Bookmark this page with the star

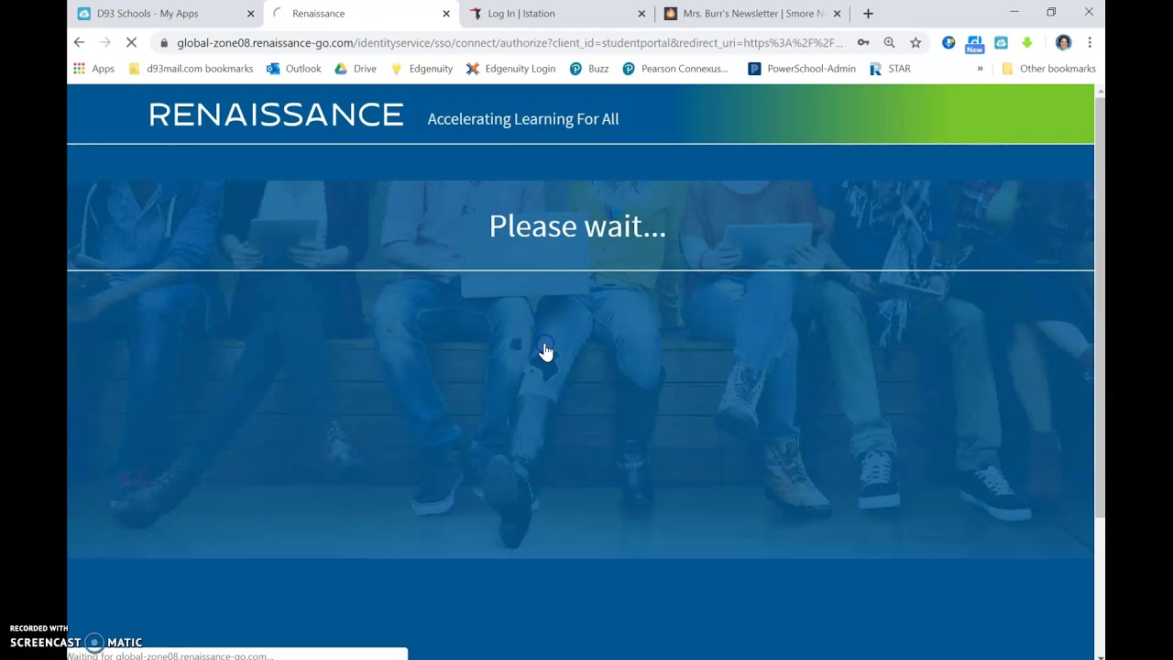(915, 42)
